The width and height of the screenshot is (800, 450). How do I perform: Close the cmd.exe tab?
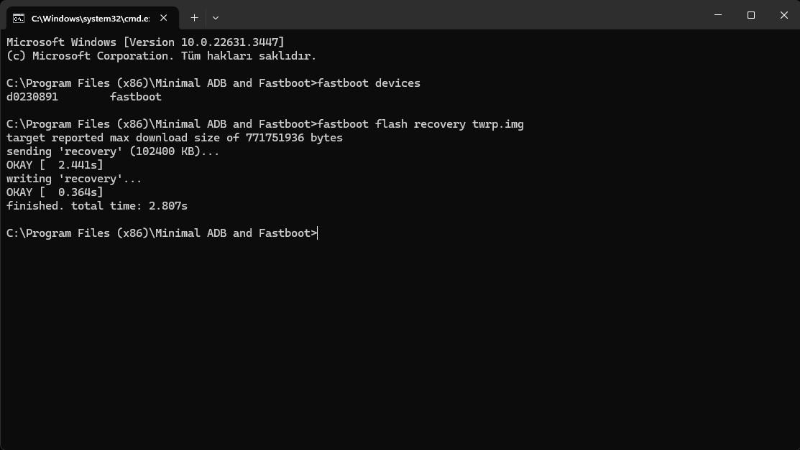tap(165, 17)
